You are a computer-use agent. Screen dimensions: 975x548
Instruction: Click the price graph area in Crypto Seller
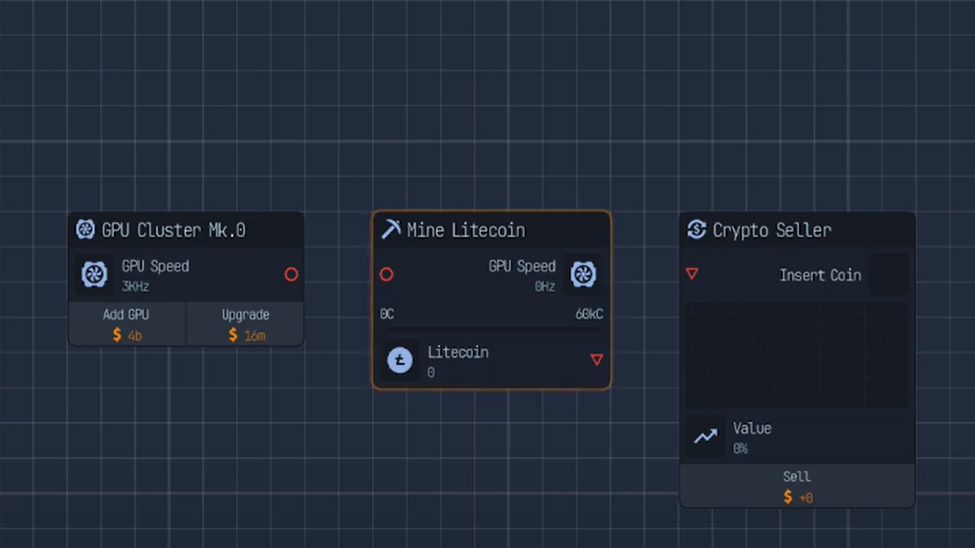(796, 355)
